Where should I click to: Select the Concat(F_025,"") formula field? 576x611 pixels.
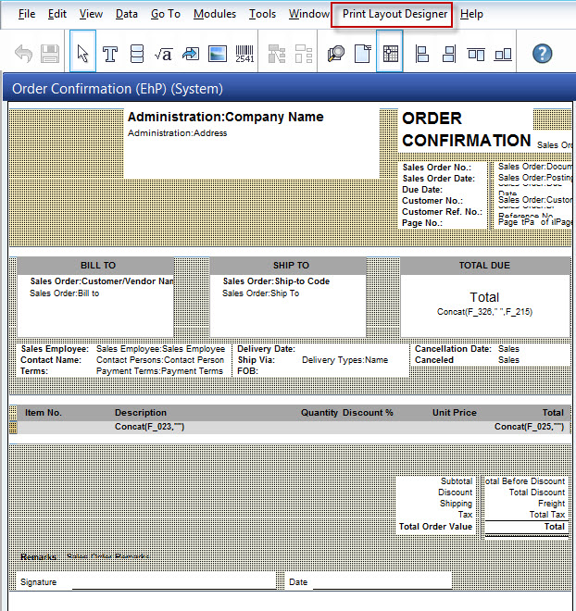tap(529, 427)
